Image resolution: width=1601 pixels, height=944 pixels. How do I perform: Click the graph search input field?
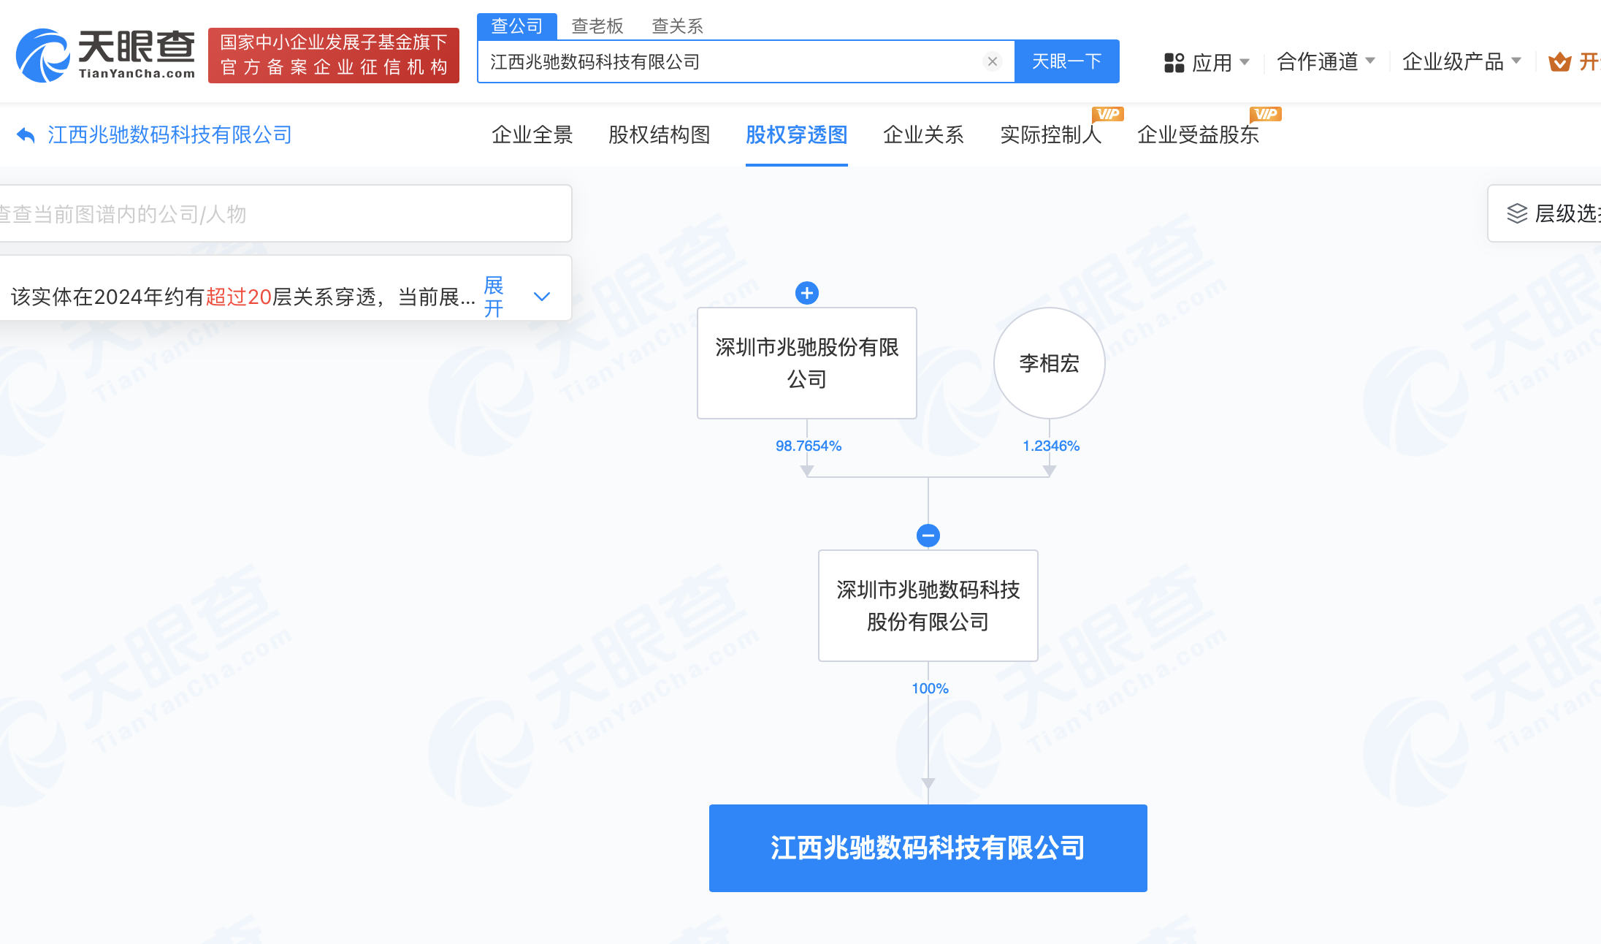[x=285, y=214]
